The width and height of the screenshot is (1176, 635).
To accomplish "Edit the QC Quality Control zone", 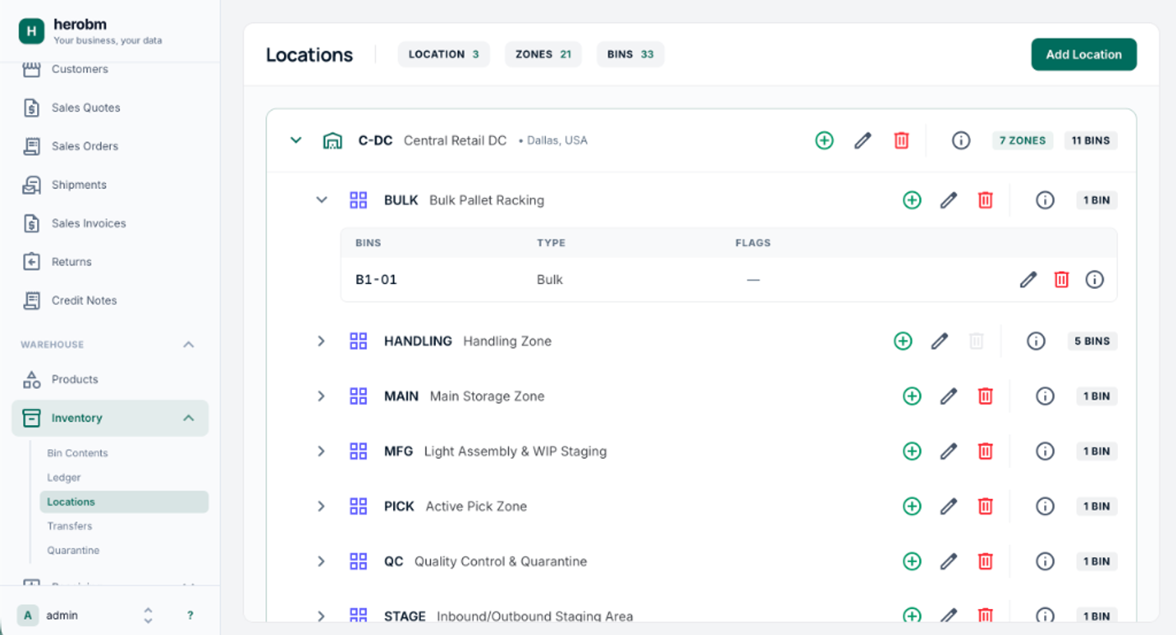I will pos(948,561).
